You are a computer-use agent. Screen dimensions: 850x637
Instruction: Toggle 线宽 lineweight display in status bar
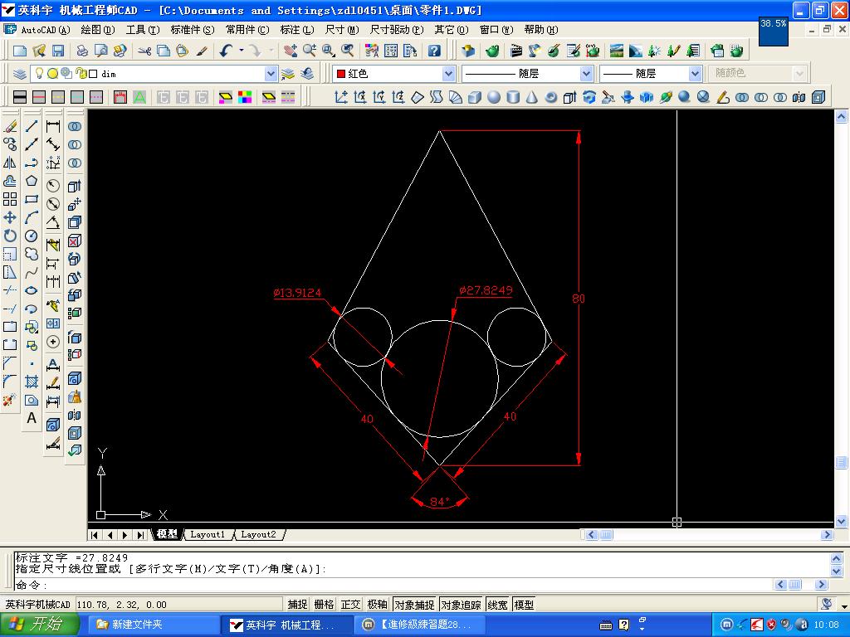(498, 605)
